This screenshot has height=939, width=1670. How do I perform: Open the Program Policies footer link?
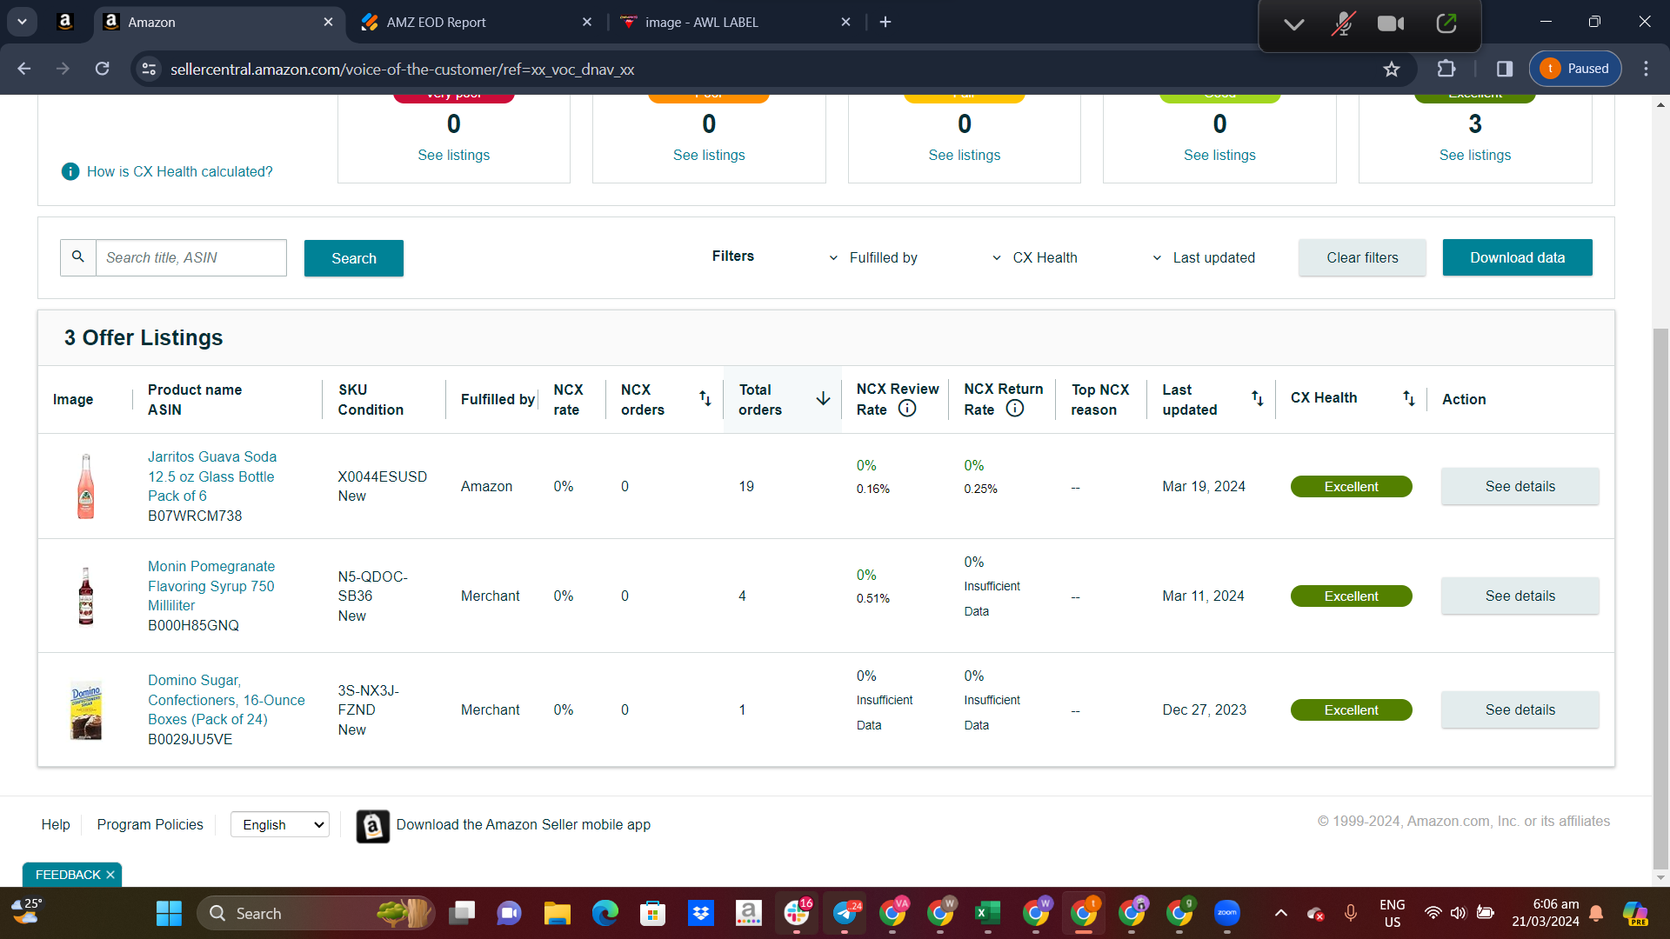pyautogui.click(x=150, y=824)
